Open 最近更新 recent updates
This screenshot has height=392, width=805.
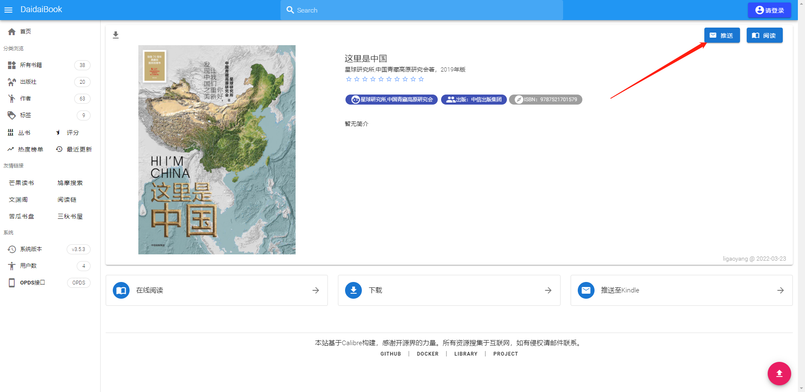pyautogui.click(x=79, y=149)
